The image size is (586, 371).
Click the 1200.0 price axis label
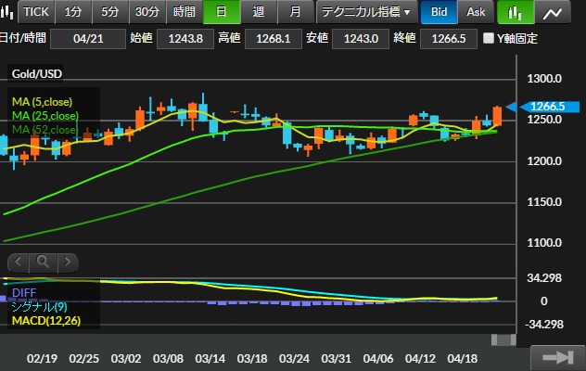[544, 161]
